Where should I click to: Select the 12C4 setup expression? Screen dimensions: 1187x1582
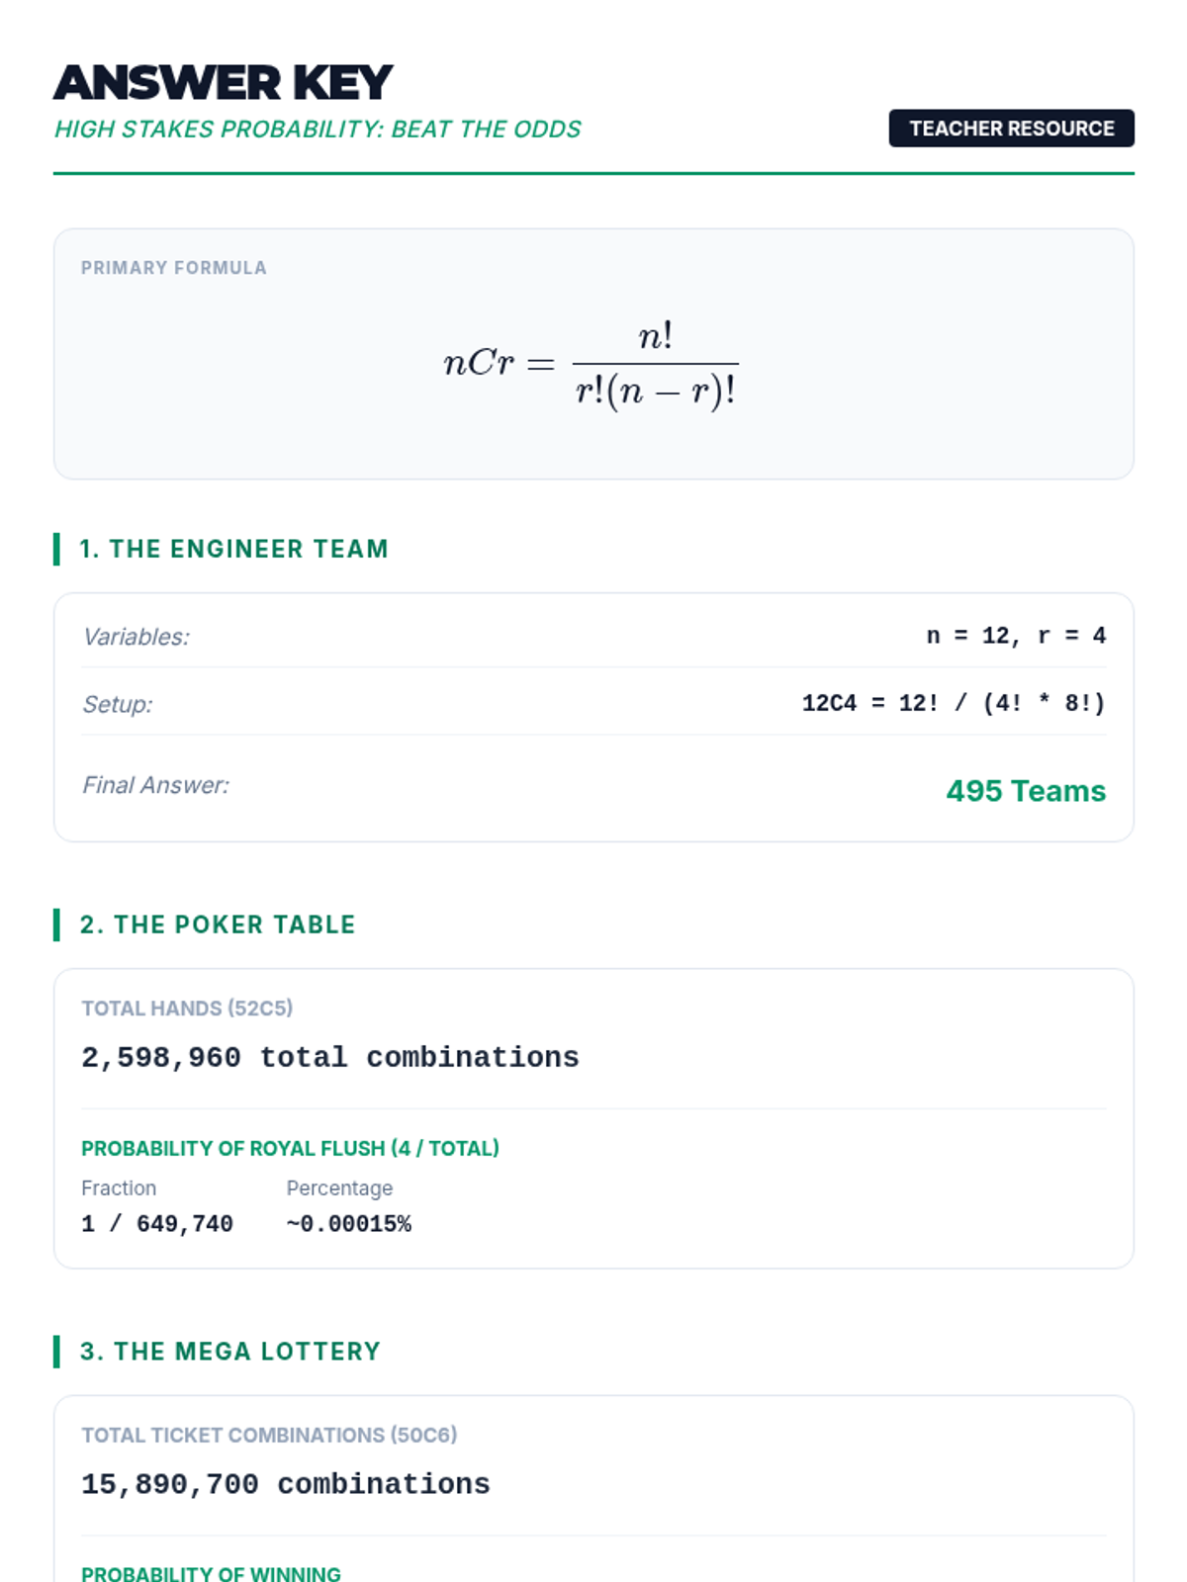click(953, 703)
